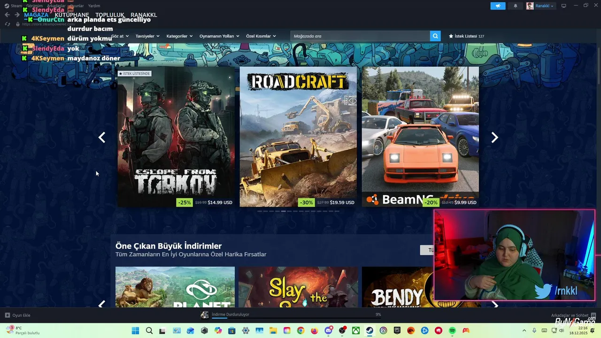Switch to TOPLULUK tab
Viewport: 601px width, 338px height.
[110, 15]
